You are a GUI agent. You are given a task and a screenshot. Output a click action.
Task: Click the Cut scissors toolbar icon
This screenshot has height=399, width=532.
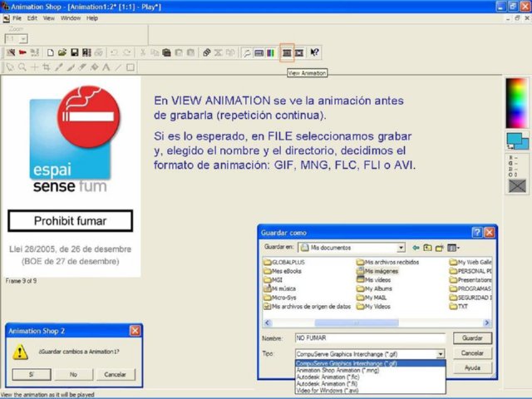(x=143, y=52)
